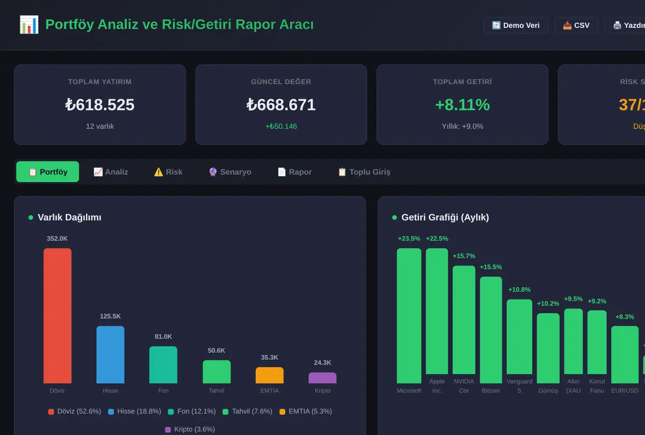Click the purple Kripto bar
645x435 pixels.
322,378
